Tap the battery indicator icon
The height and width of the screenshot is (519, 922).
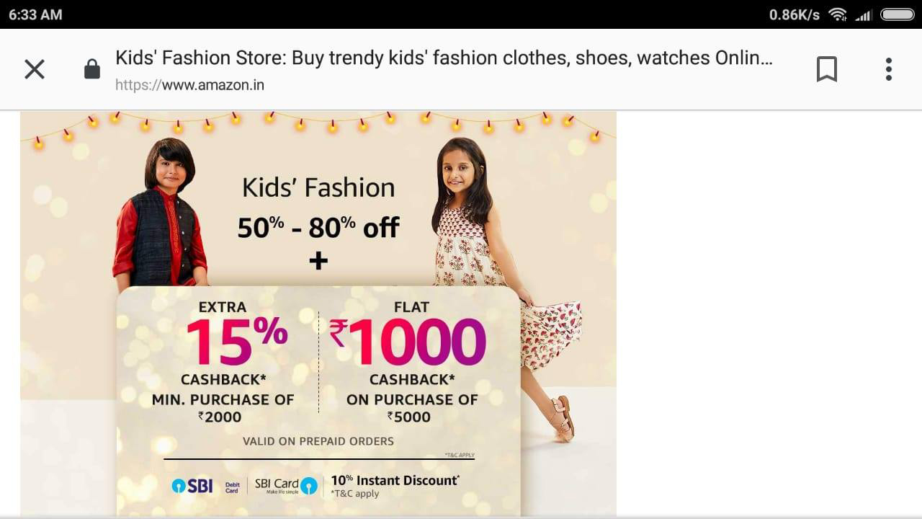(x=897, y=14)
